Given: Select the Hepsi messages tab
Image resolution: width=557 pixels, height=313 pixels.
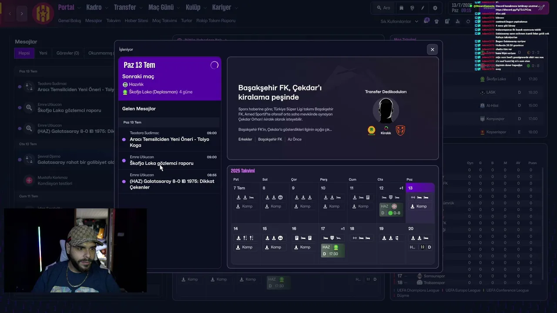Looking at the screenshot, I should [x=24, y=53].
